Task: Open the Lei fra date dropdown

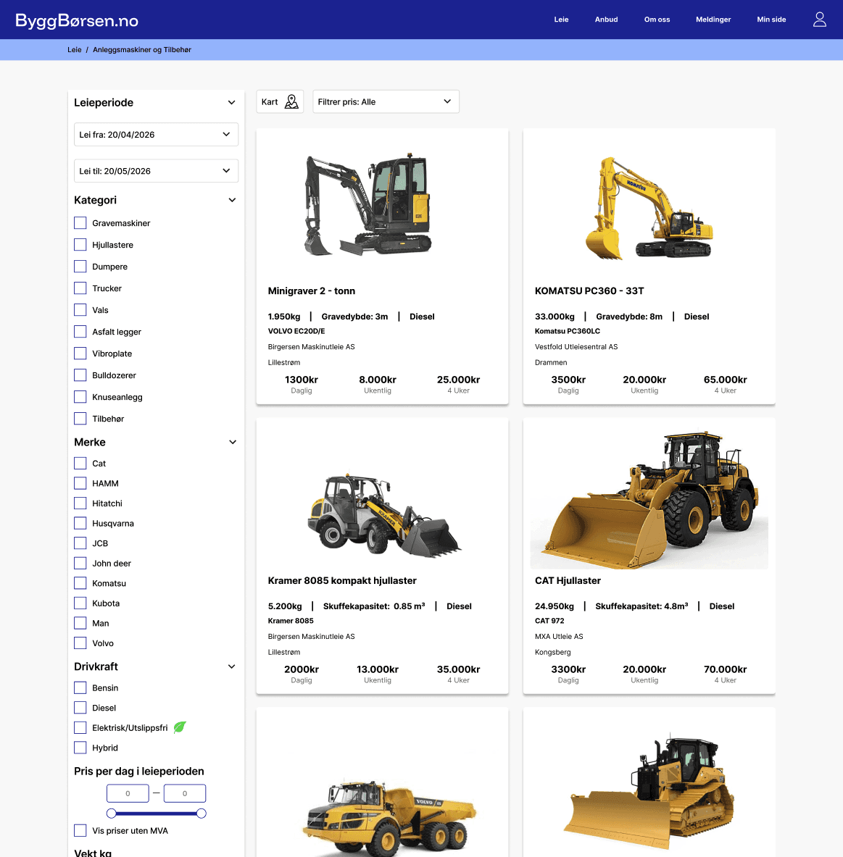Action: (x=156, y=135)
